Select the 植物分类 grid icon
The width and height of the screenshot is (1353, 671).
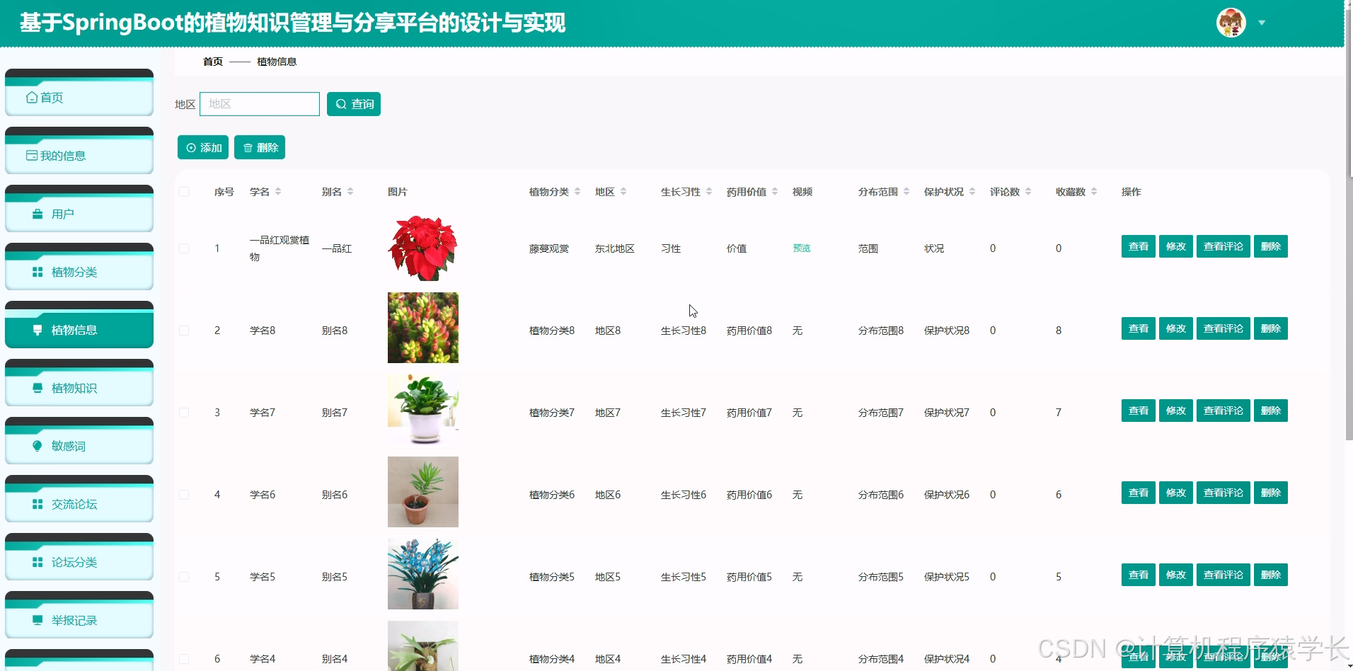[x=38, y=272]
